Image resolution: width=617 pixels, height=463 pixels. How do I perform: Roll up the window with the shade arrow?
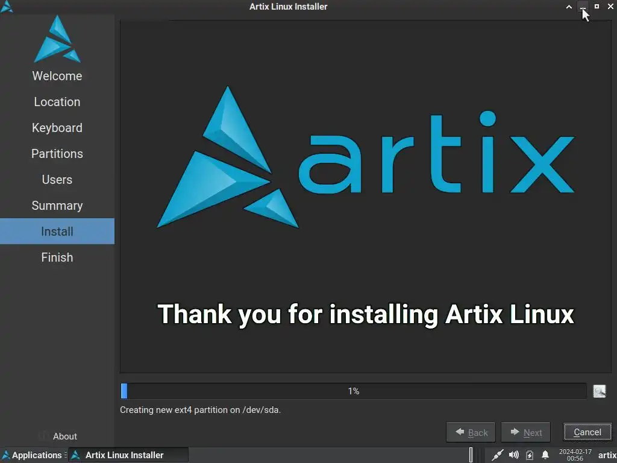click(x=569, y=7)
